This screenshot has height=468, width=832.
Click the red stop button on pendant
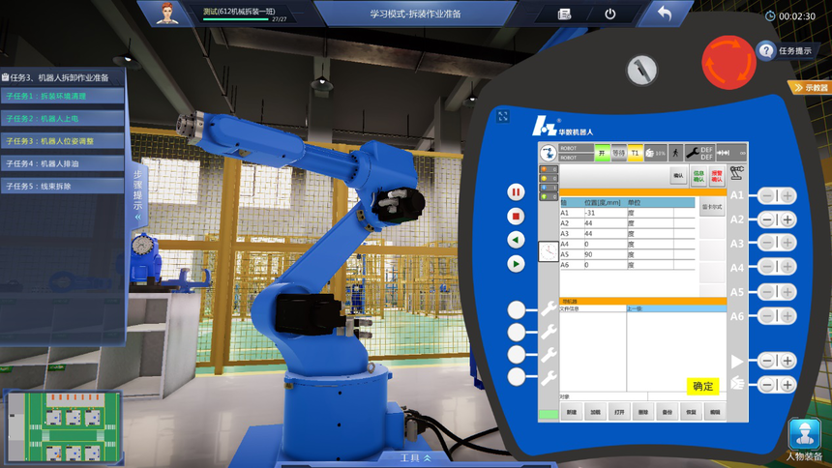(517, 216)
